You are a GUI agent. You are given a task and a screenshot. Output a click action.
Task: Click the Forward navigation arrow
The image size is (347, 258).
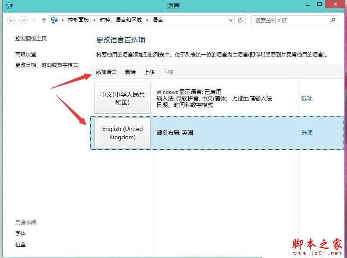tap(24, 20)
